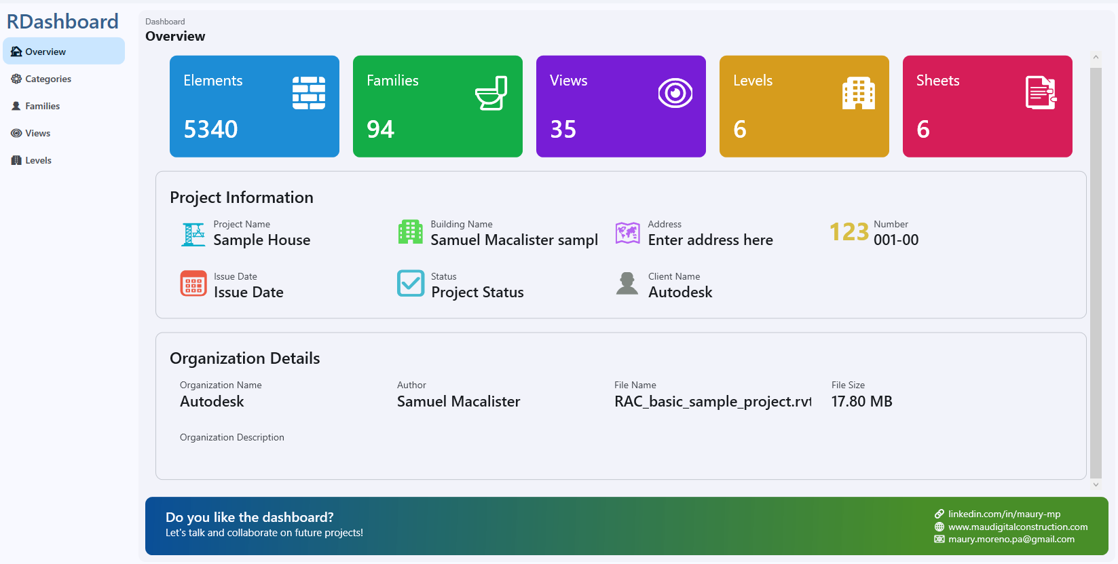The image size is (1118, 564).
Task: Go to the Families sidebar page
Action: (64, 106)
